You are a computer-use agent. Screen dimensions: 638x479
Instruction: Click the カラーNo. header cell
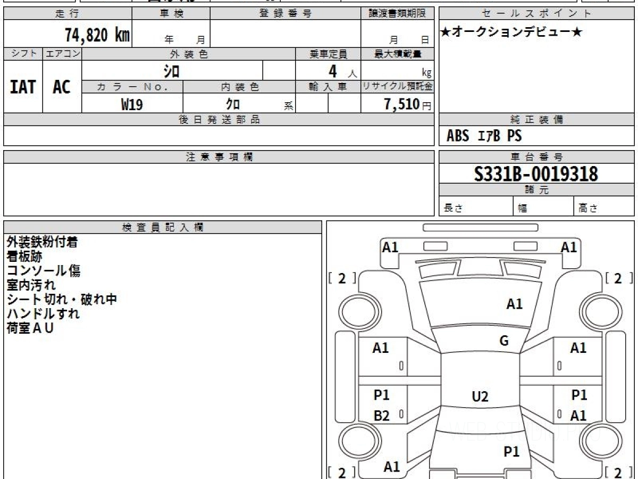(132, 87)
